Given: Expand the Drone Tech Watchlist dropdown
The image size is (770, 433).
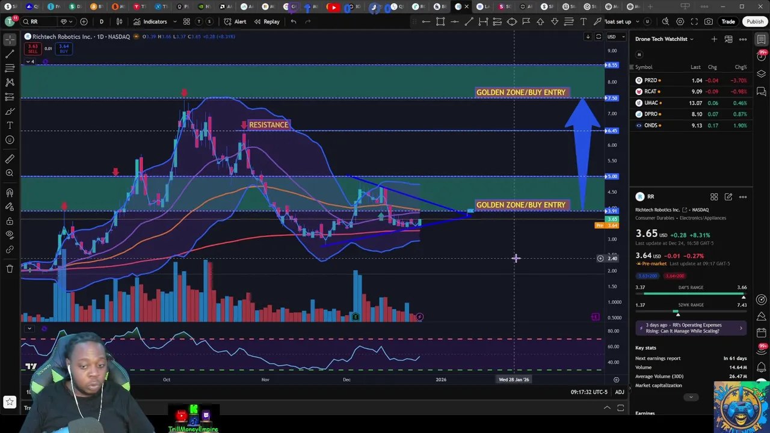Looking at the screenshot, I should [664, 39].
